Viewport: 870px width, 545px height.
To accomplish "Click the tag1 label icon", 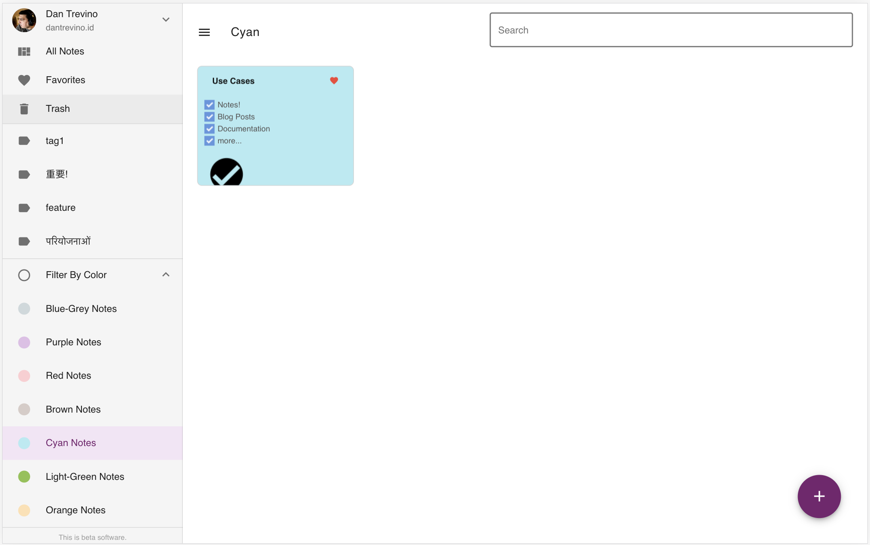I will (x=24, y=141).
